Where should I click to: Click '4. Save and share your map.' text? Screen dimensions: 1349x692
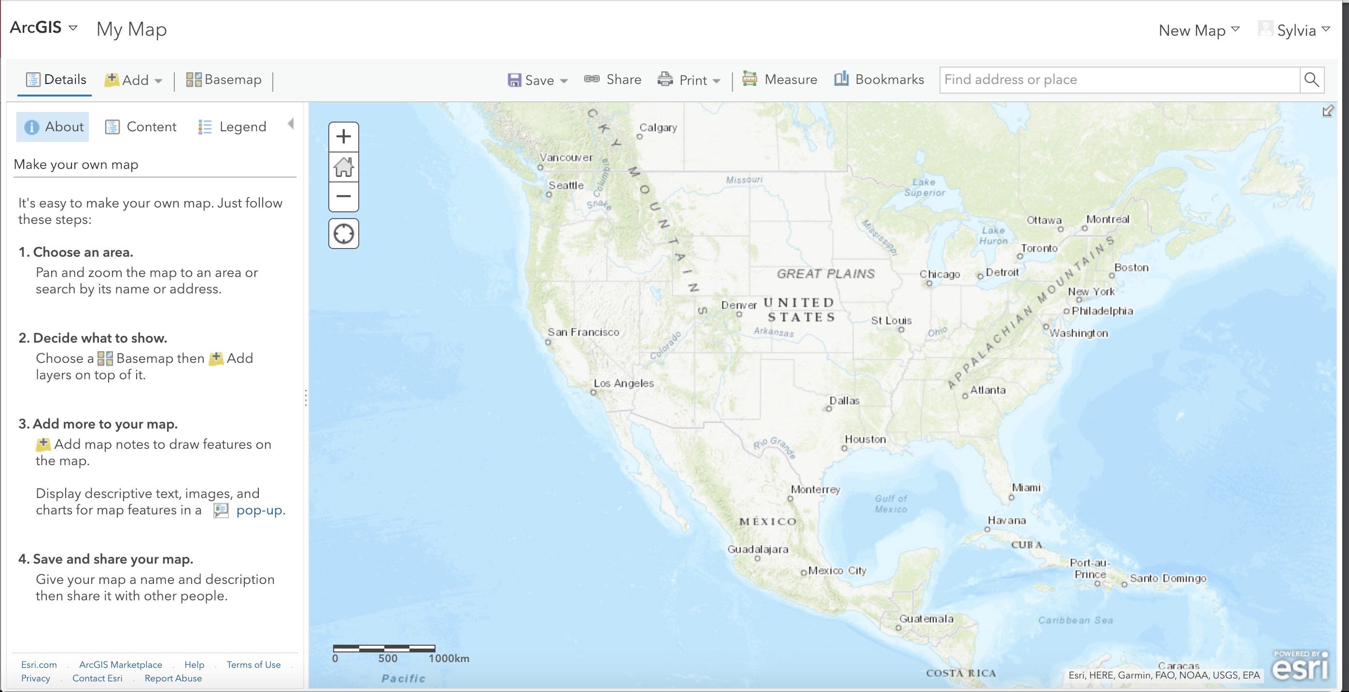106,559
